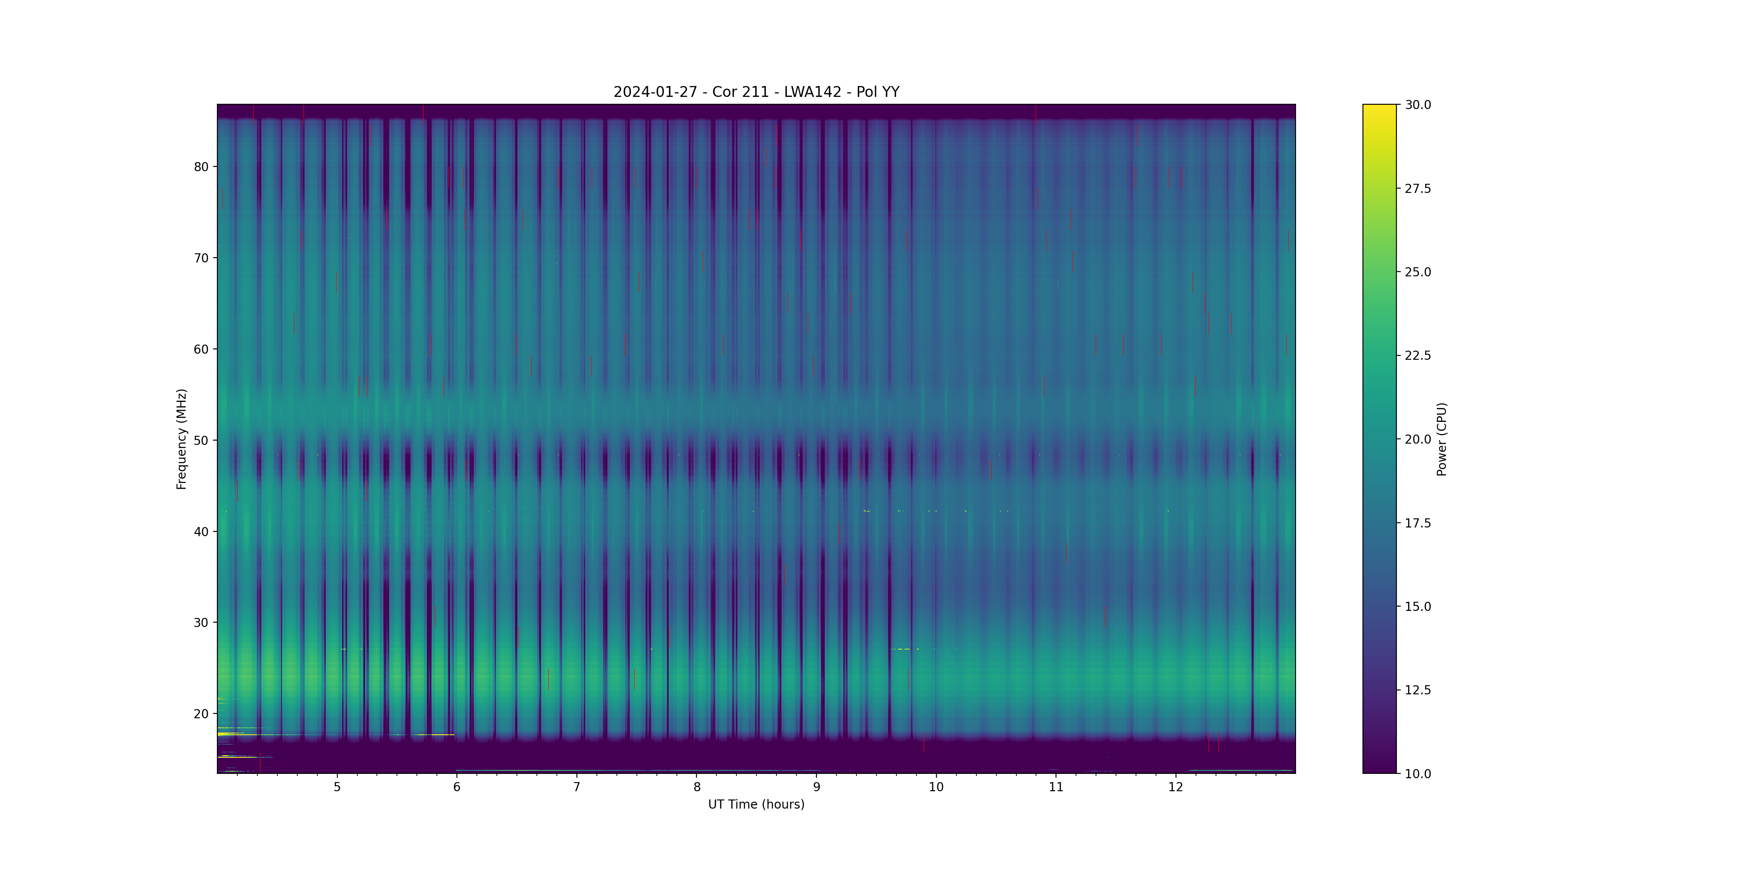Click the colorbar tick label 15.0
The width and height of the screenshot is (1739, 869).
tap(1418, 607)
